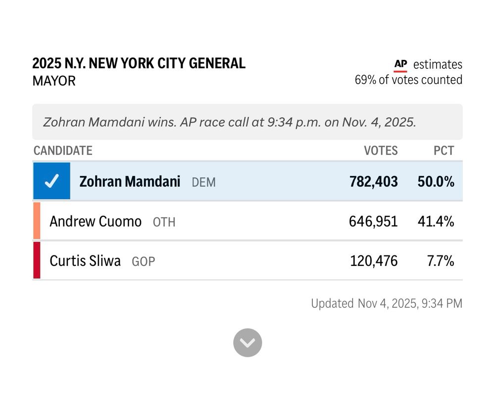
Task: Toggle the highlighted winner row selection
Action: 247,181
